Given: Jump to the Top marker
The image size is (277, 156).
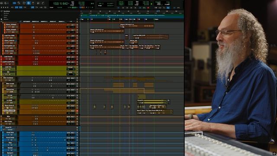Looking at the screenshot, I should (x=82, y=19).
